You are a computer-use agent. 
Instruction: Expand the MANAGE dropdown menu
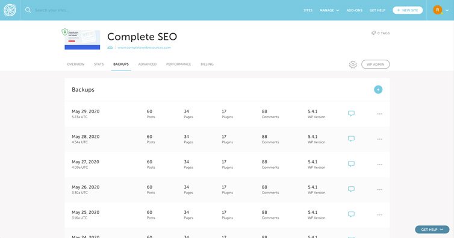329,10
